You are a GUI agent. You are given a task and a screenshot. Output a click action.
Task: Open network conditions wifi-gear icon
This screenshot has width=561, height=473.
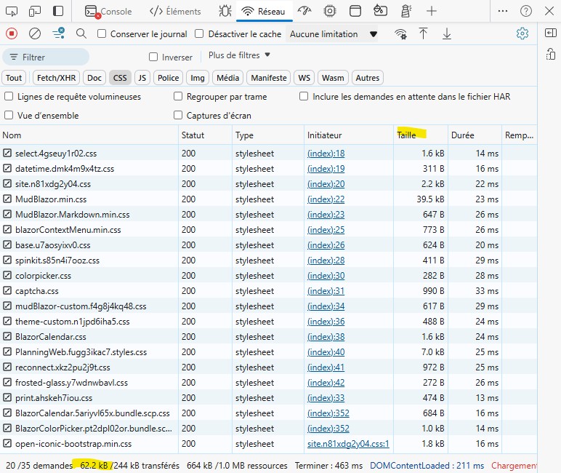[400, 33]
